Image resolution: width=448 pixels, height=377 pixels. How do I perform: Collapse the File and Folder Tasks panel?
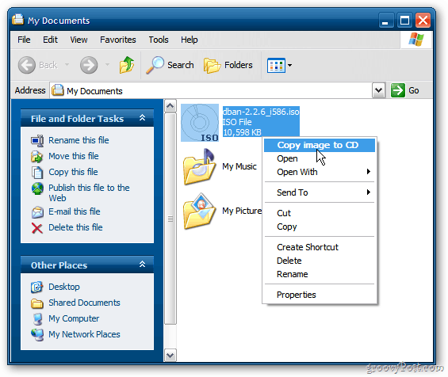pos(142,117)
